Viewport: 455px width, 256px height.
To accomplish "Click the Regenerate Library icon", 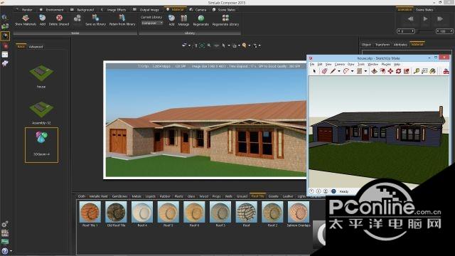I will click(x=225, y=18).
